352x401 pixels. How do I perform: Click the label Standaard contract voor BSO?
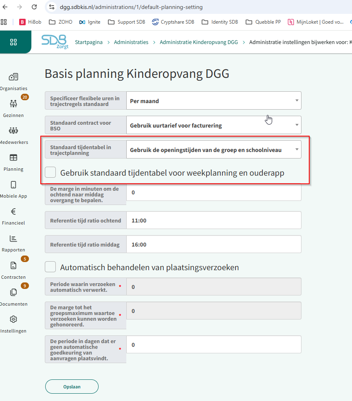pos(81,126)
